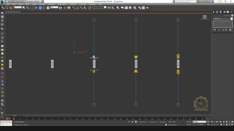Click the Key Filters button
The image size is (234, 131).
pyautogui.click(x=200, y=124)
